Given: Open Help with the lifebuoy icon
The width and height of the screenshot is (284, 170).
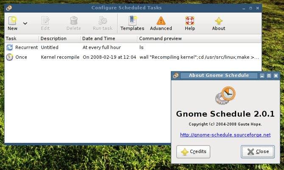Looking at the screenshot, I should click(x=189, y=23).
